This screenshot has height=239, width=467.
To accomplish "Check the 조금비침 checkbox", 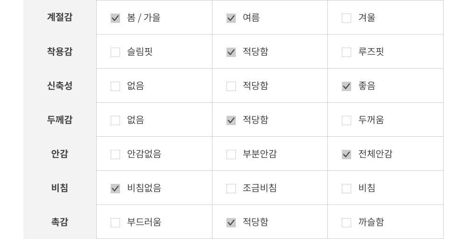I will coord(231,189).
